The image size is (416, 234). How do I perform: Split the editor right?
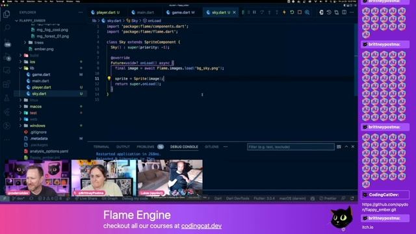tap(344, 12)
